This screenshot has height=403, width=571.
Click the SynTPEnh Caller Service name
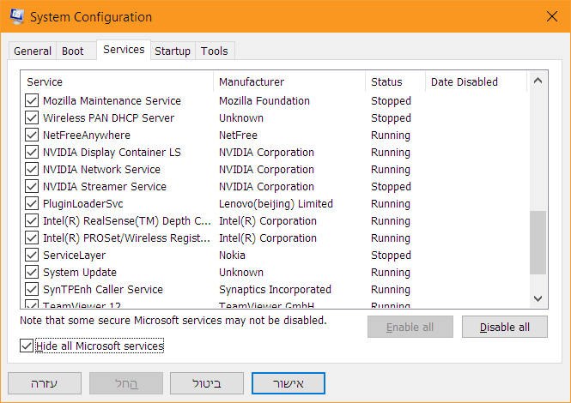pyautogui.click(x=103, y=290)
